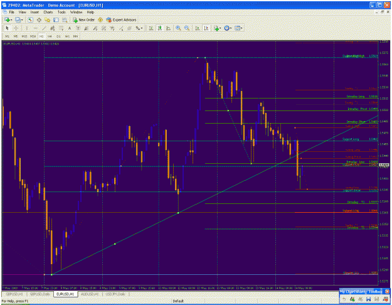Select the horizontal line tool
The width and height of the screenshot is (392, 305).
(35, 28)
